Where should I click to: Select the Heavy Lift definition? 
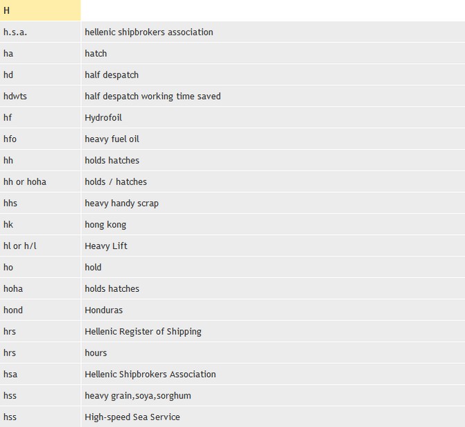pos(106,246)
